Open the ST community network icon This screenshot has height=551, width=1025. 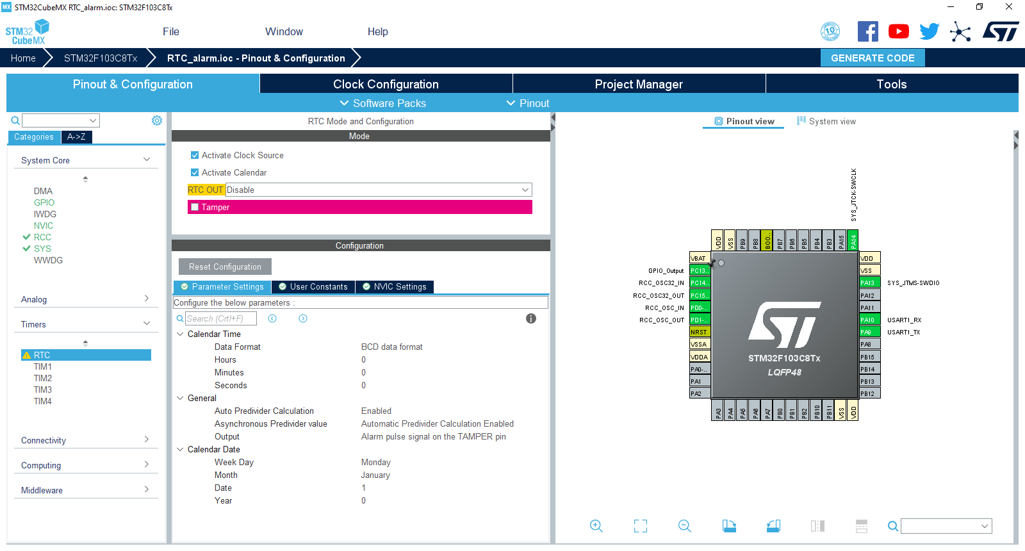pos(960,31)
